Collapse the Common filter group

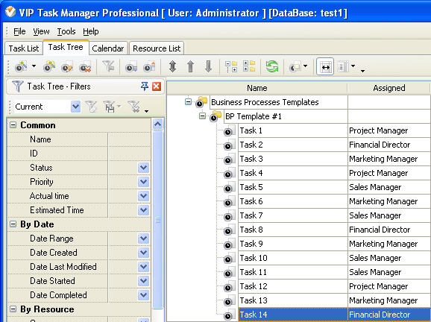pyautogui.click(x=13, y=125)
